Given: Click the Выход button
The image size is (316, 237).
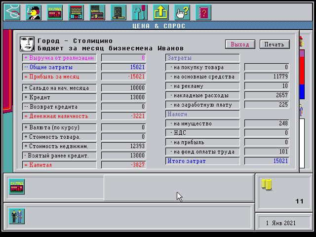Looking at the screenshot, I should coord(240,44).
